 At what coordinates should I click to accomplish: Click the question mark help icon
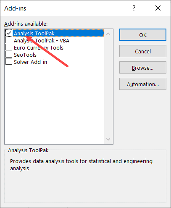click(134, 8)
